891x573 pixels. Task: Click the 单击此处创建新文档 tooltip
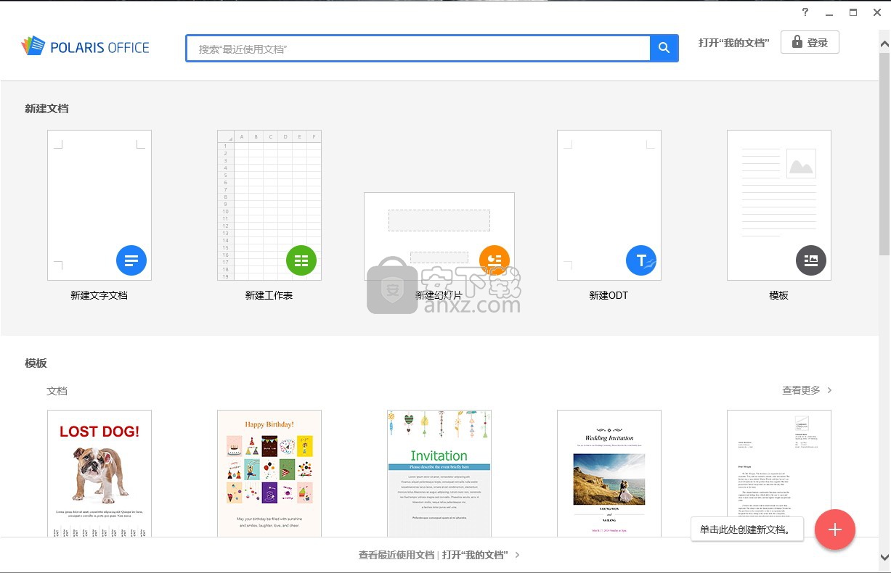pyautogui.click(x=747, y=529)
